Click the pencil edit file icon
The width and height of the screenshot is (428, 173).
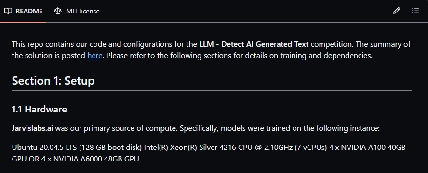[396, 11]
